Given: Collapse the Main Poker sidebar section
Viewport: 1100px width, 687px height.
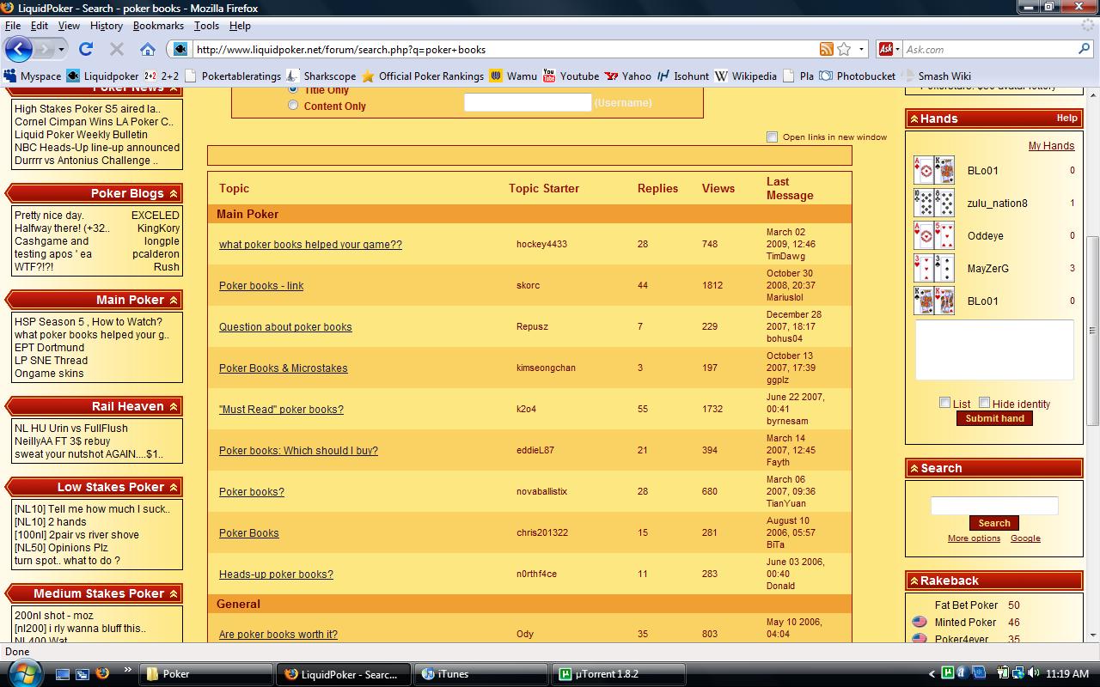Looking at the screenshot, I should coord(174,300).
